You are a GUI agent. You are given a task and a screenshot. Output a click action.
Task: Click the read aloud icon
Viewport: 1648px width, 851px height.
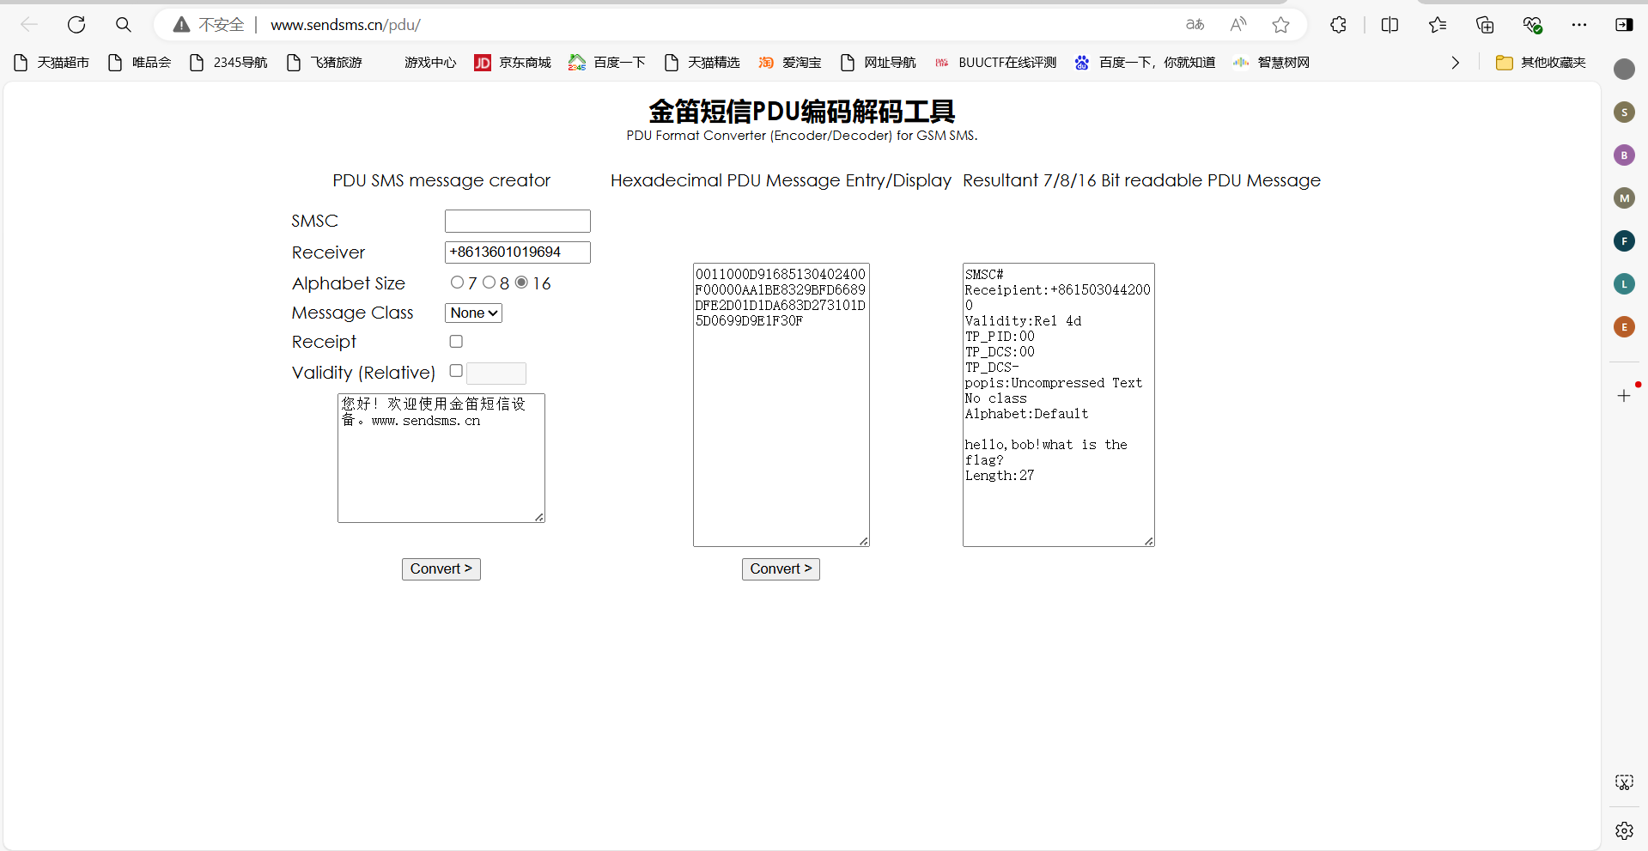[x=1238, y=25]
